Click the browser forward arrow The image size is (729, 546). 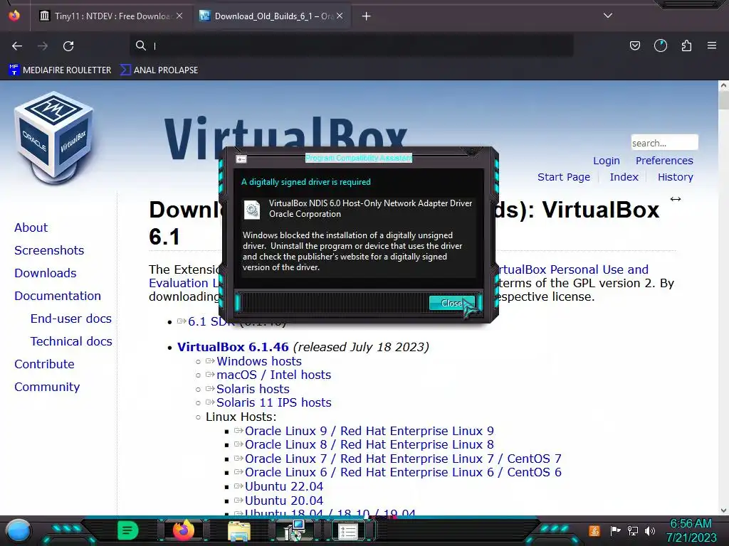(x=43, y=45)
